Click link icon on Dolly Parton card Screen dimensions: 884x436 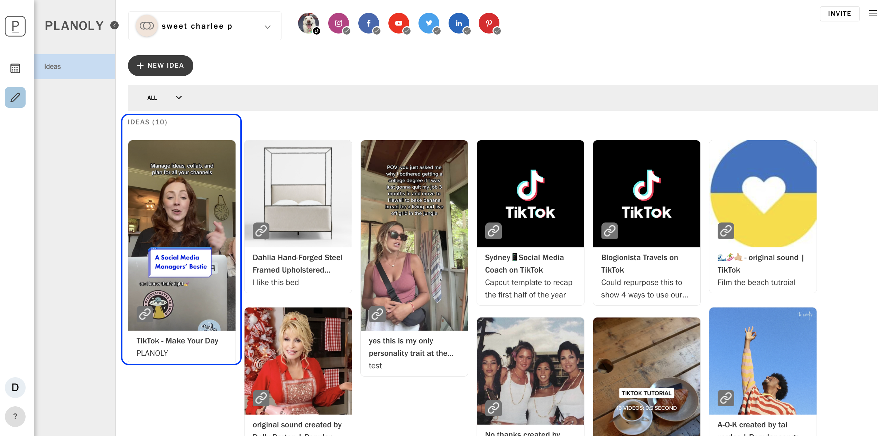click(x=261, y=398)
